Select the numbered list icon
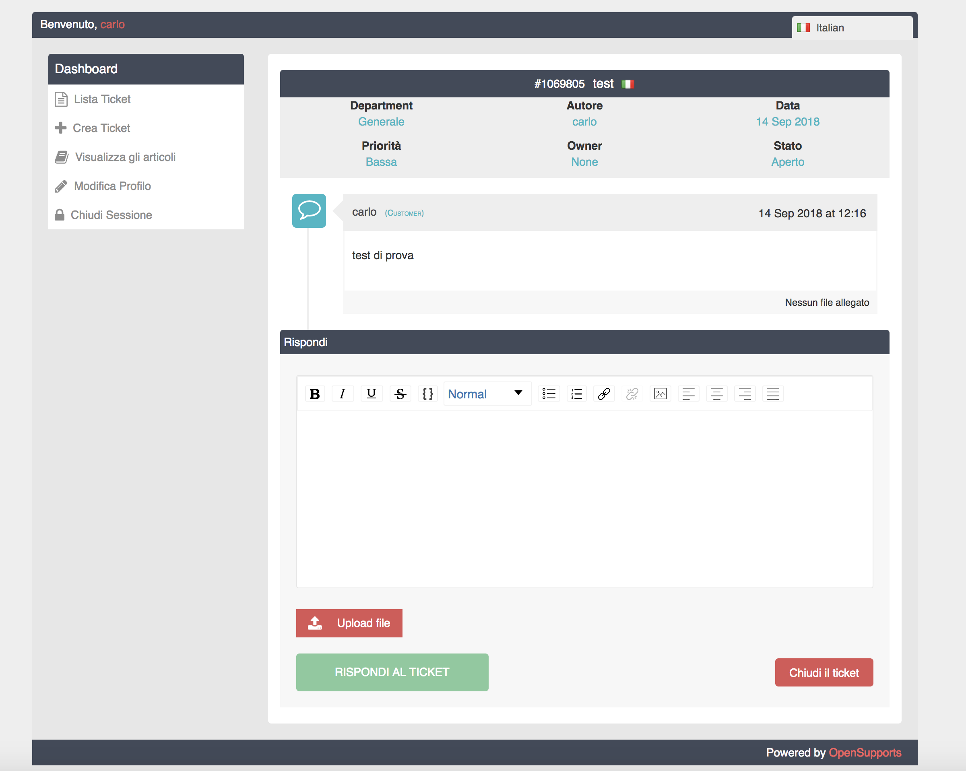The width and height of the screenshot is (966, 771). click(x=577, y=393)
